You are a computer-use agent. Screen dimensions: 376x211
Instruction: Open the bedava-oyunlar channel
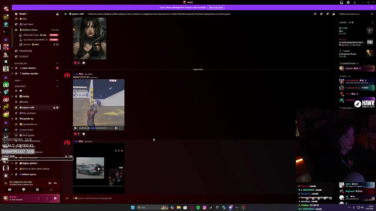tap(37, 74)
